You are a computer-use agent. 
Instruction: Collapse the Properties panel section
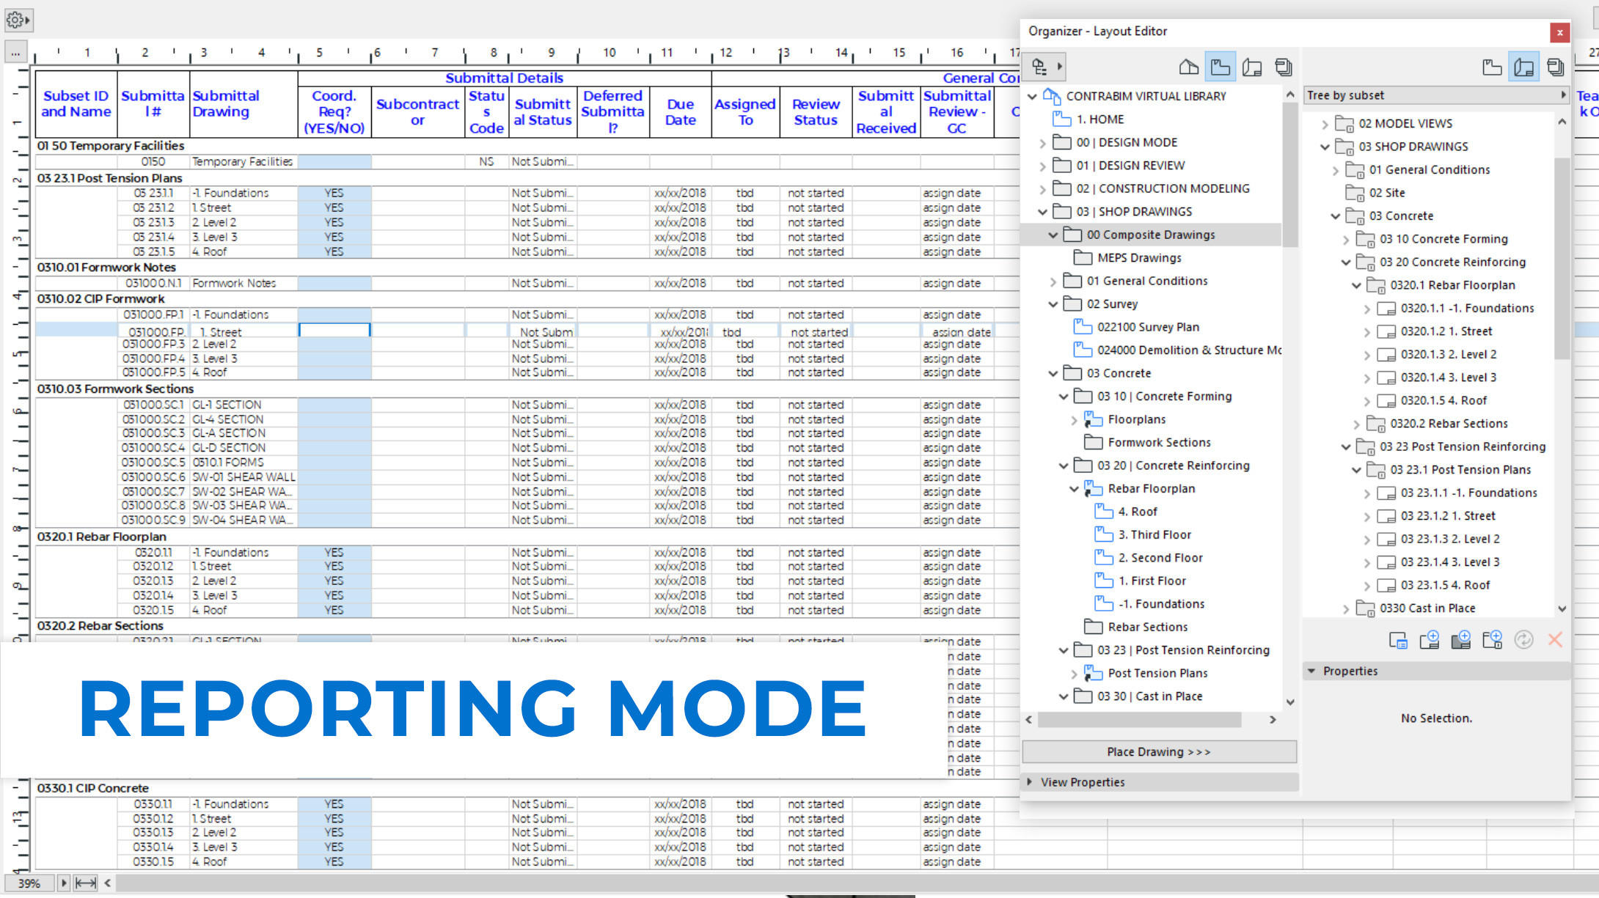[1311, 671]
